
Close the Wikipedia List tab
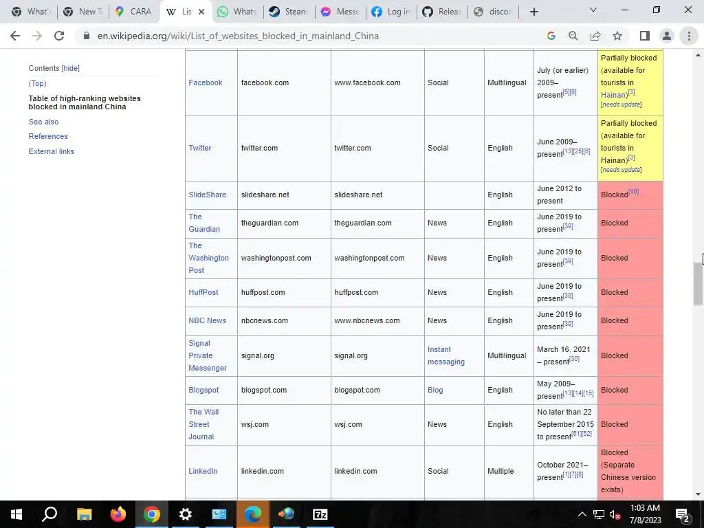click(201, 12)
